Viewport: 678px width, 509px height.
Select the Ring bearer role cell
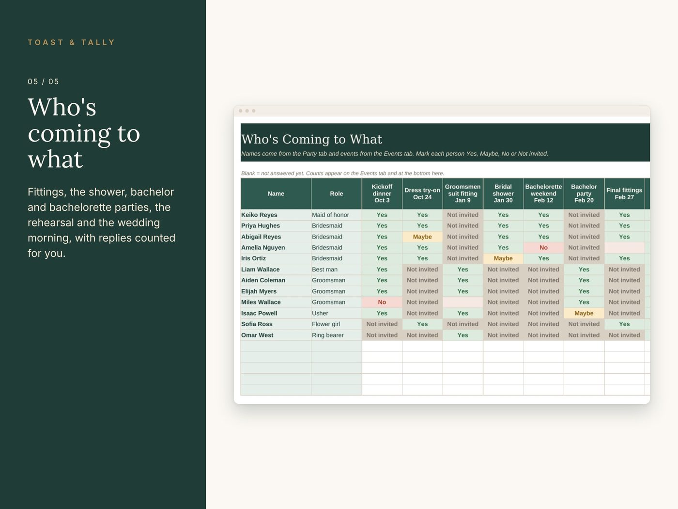click(337, 335)
